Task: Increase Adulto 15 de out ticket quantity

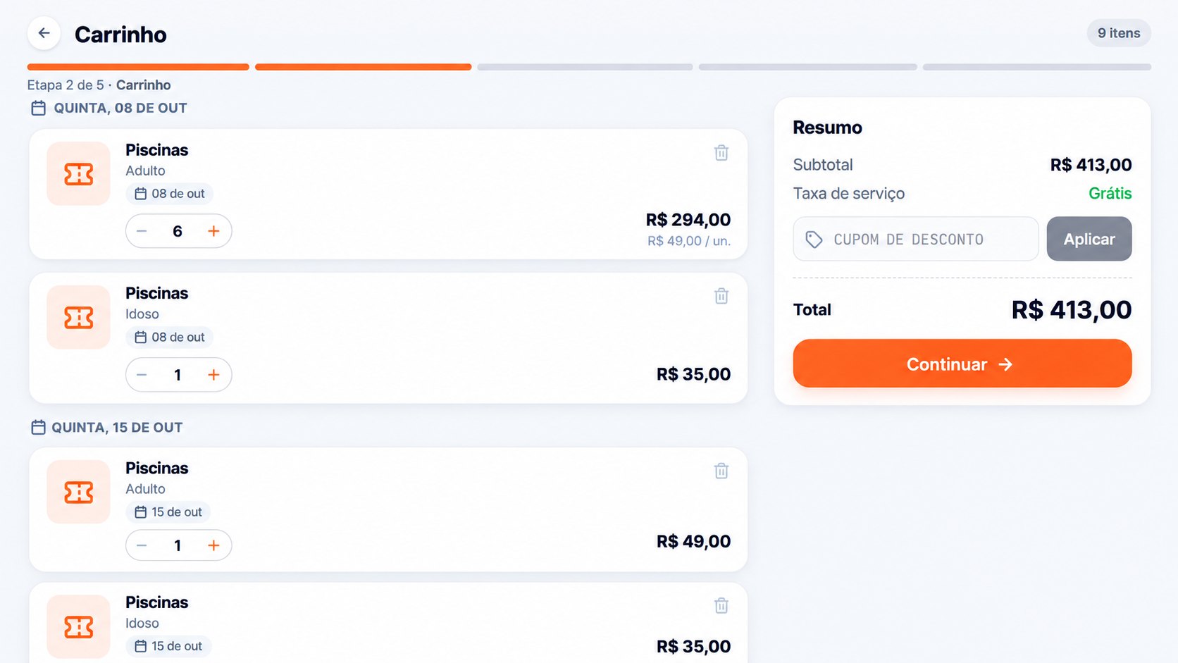Action: pyautogui.click(x=213, y=545)
